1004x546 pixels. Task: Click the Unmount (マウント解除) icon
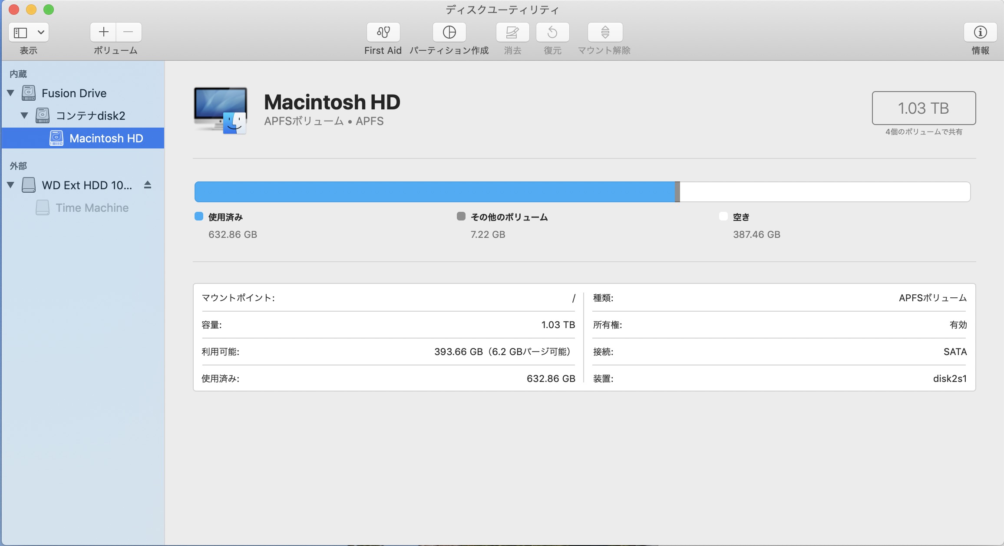click(605, 32)
